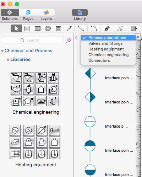
Task: Switch to the Layers tab
Action: tap(46, 12)
